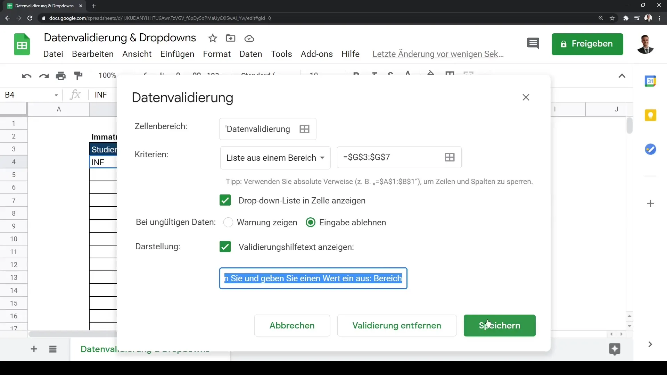Click the redo arrow icon
667x375 pixels.
44,76
